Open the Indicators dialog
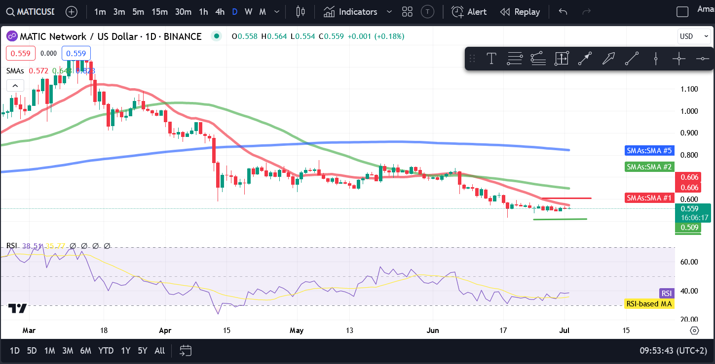 click(x=351, y=12)
